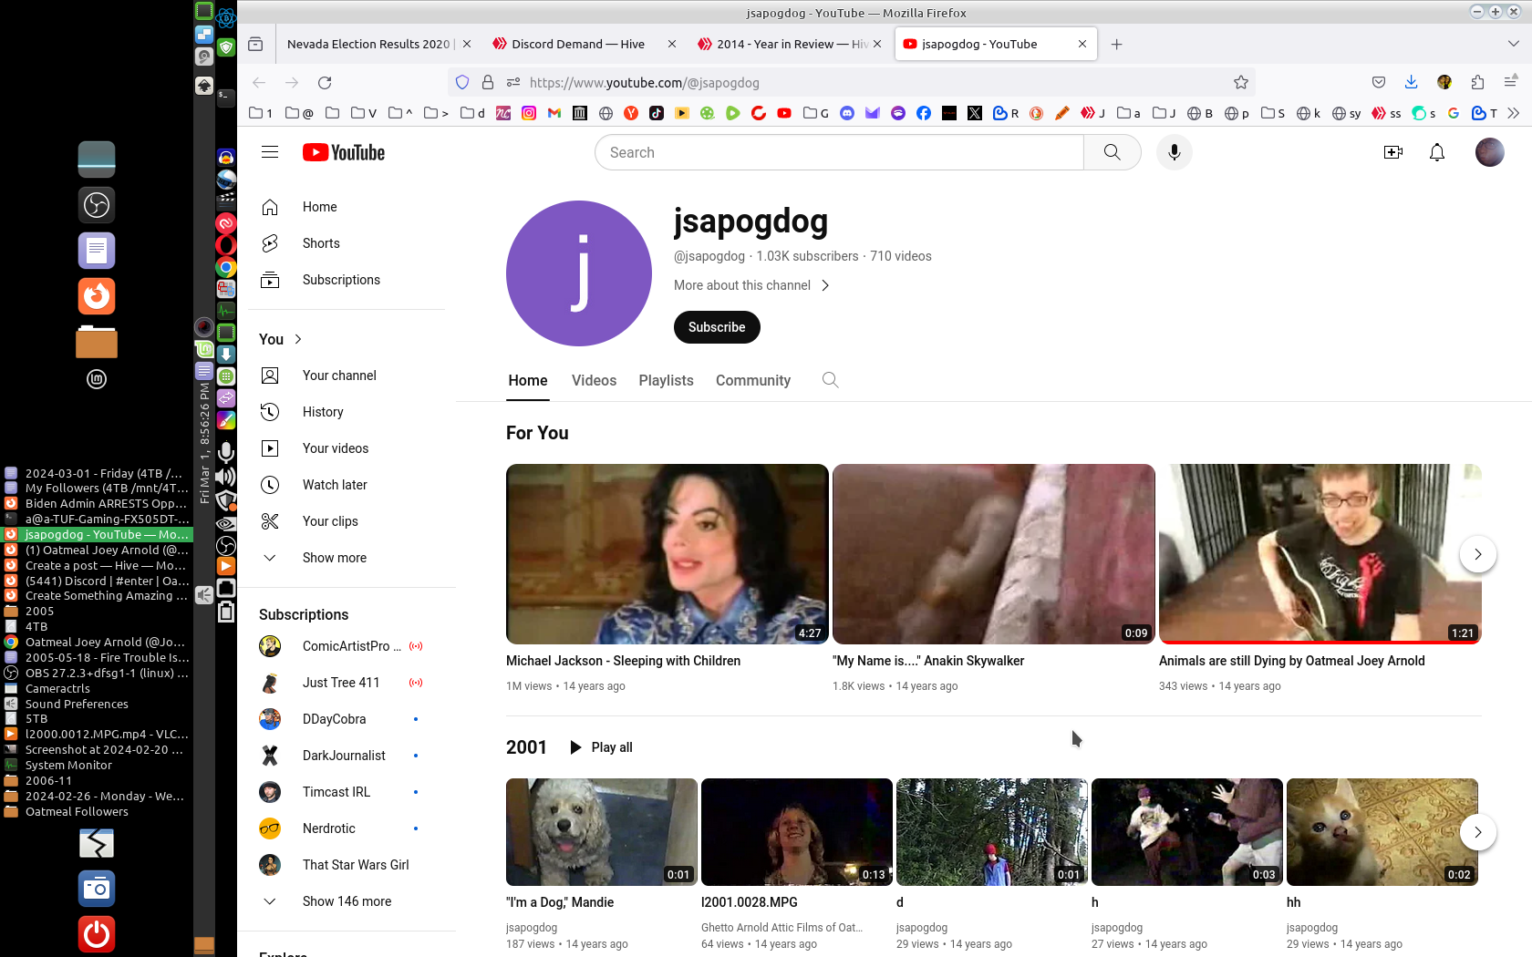Launch OBS Studio from the desktop dock

coord(97,205)
